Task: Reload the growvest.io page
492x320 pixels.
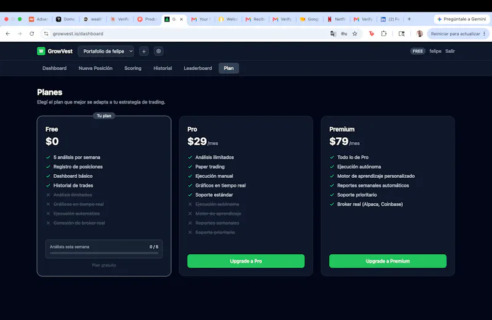Action: 32,34
